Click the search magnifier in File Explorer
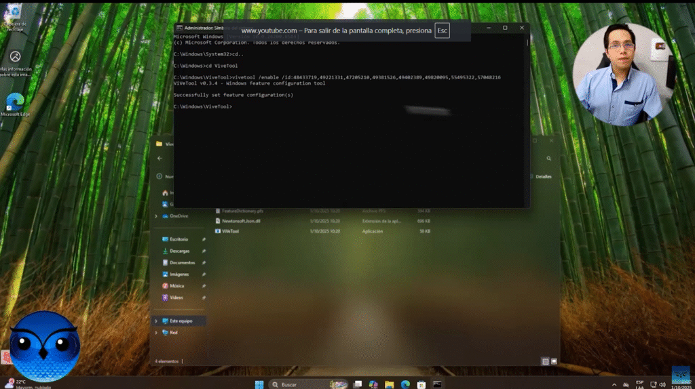695x389 pixels. [548, 159]
